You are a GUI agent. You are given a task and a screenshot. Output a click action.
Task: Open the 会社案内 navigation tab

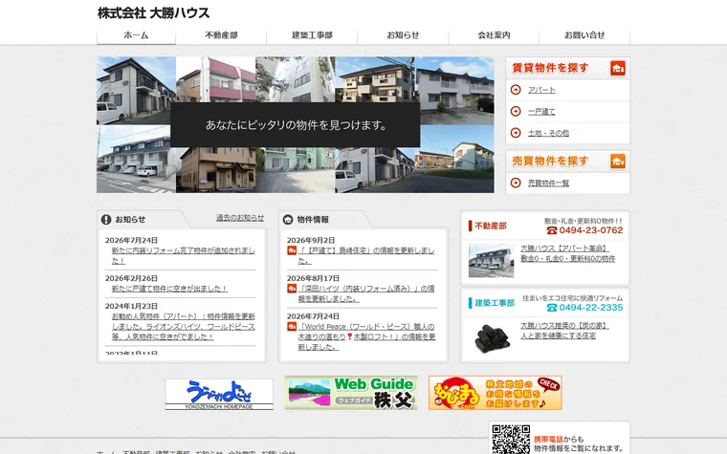(x=494, y=35)
